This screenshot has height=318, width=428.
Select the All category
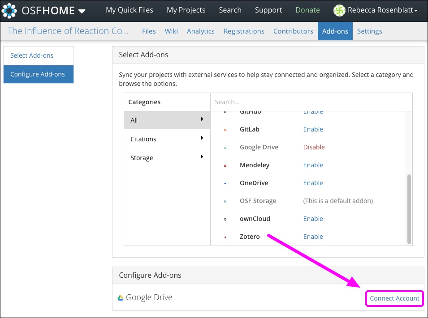click(x=167, y=120)
